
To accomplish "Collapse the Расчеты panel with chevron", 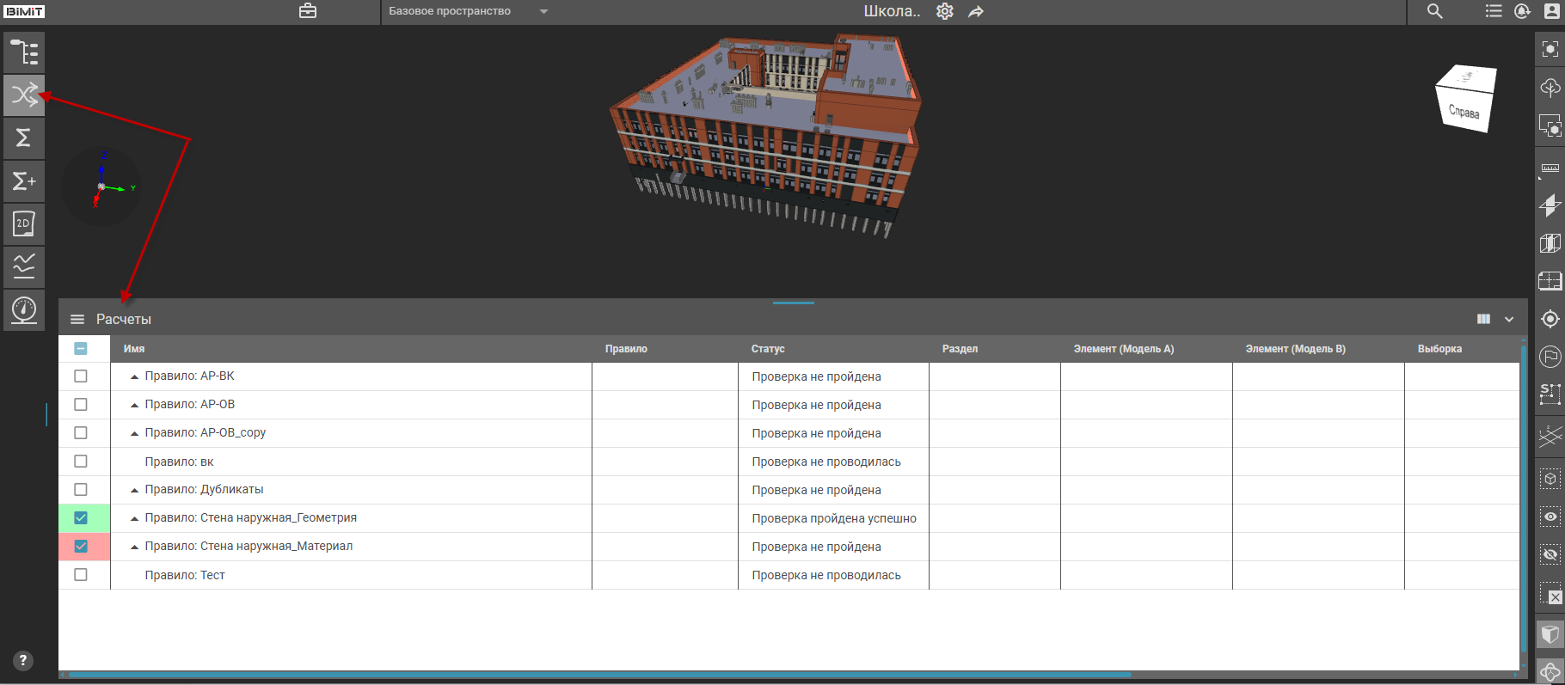I will tap(1509, 319).
